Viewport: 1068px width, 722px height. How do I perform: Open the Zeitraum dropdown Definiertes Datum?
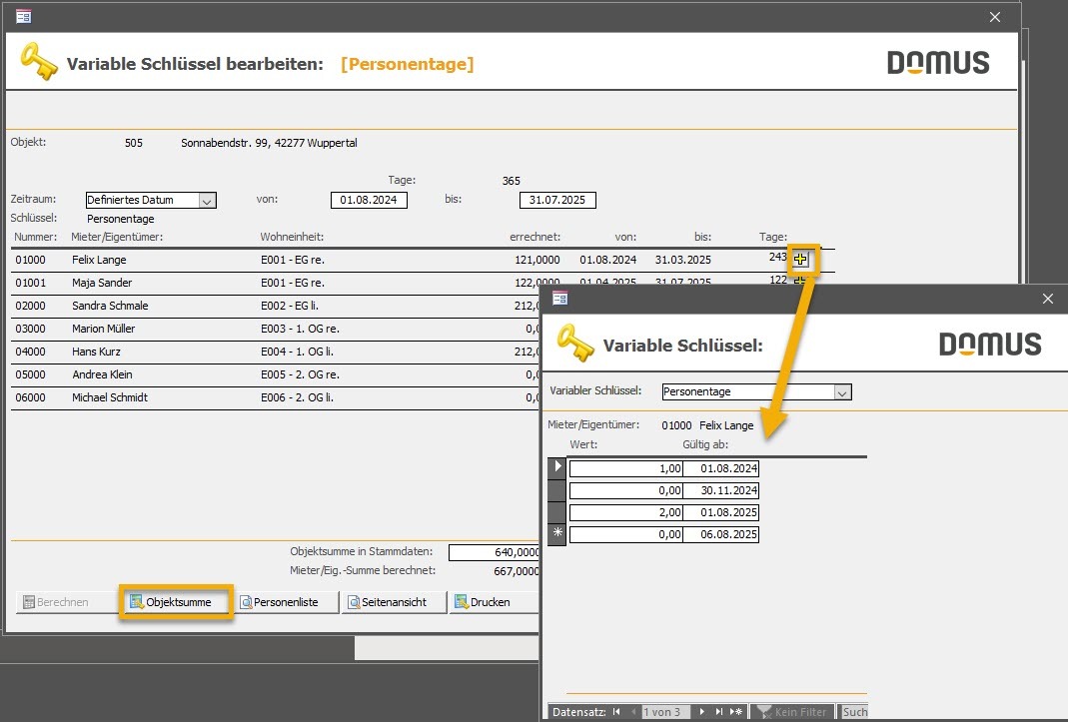click(207, 201)
